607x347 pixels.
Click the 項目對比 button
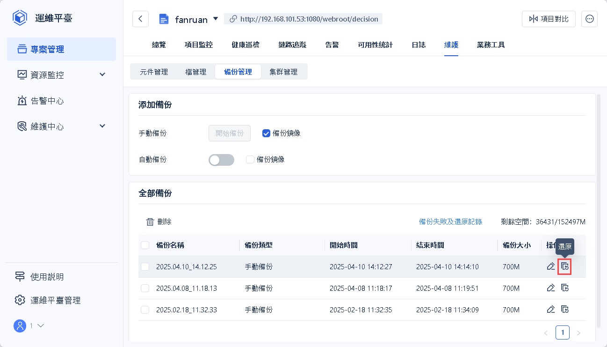coord(549,19)
